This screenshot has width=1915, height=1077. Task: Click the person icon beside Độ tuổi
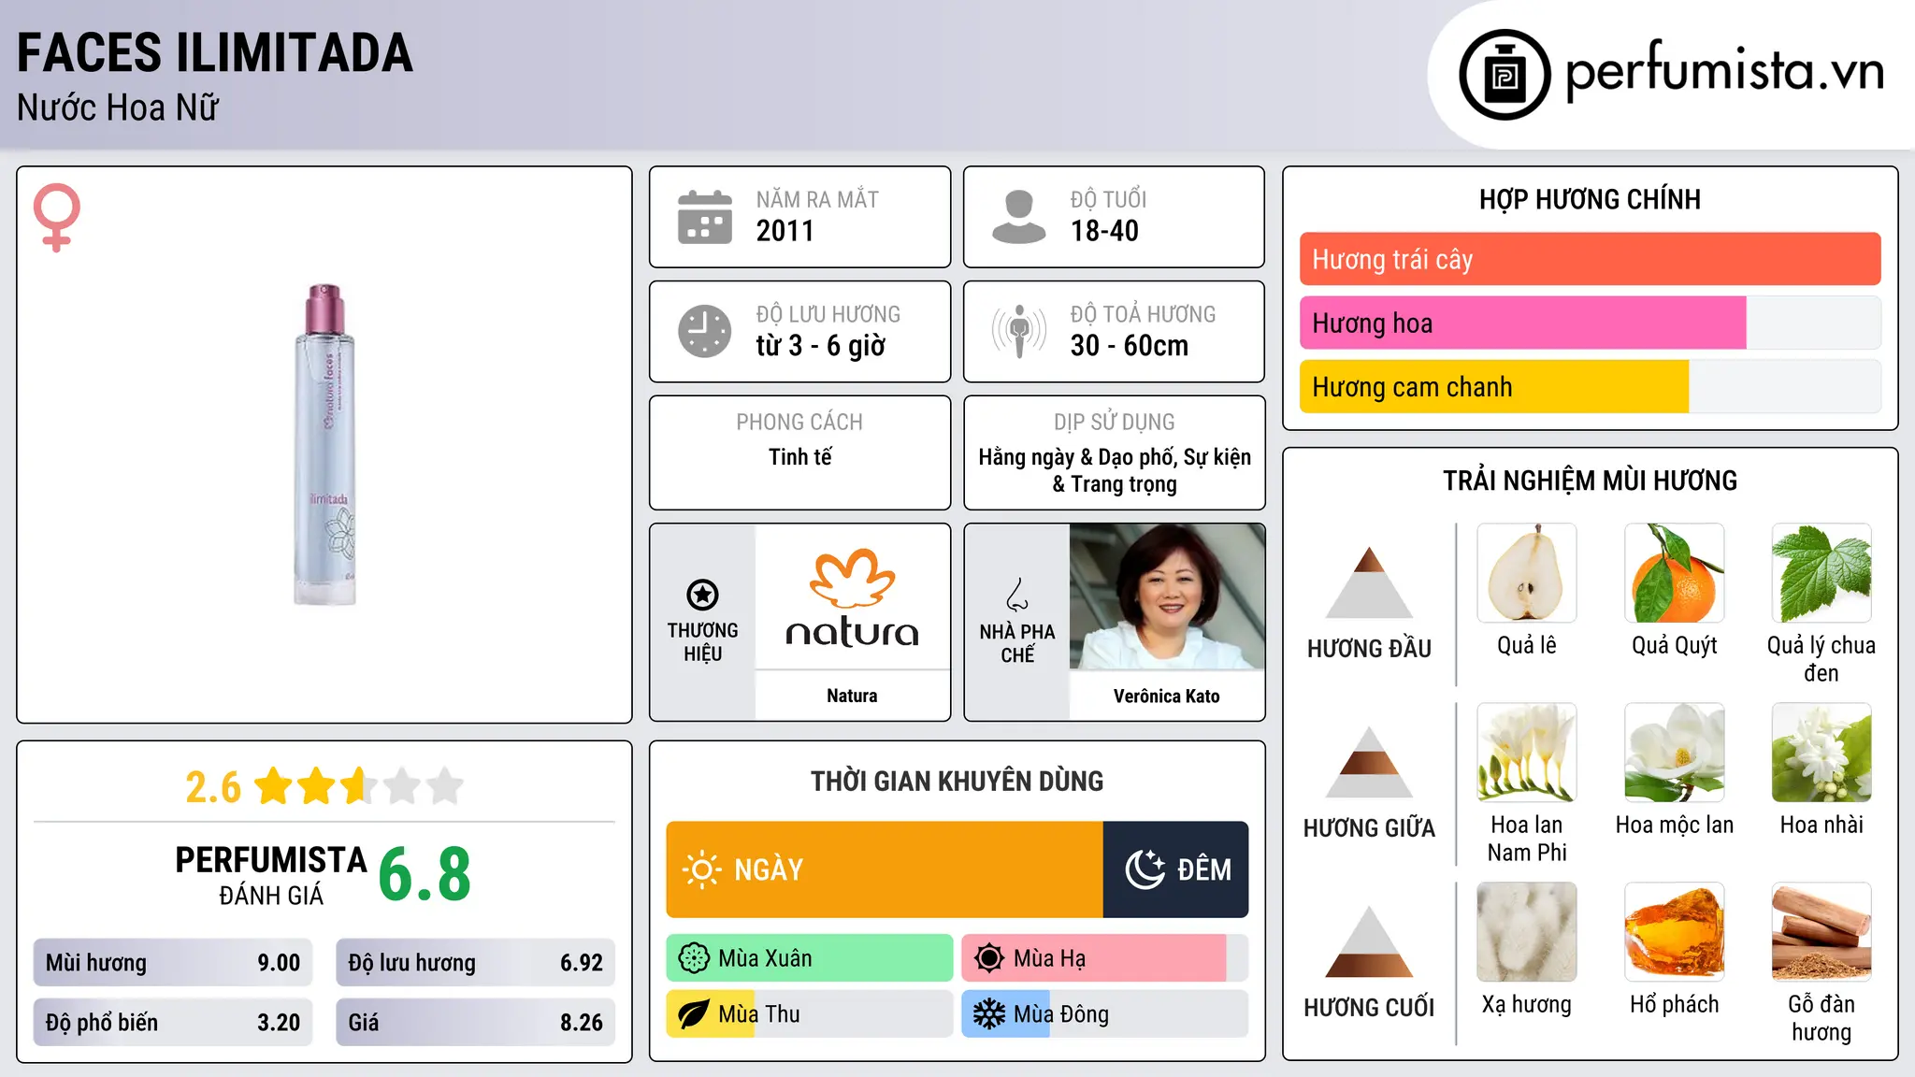1019,217
